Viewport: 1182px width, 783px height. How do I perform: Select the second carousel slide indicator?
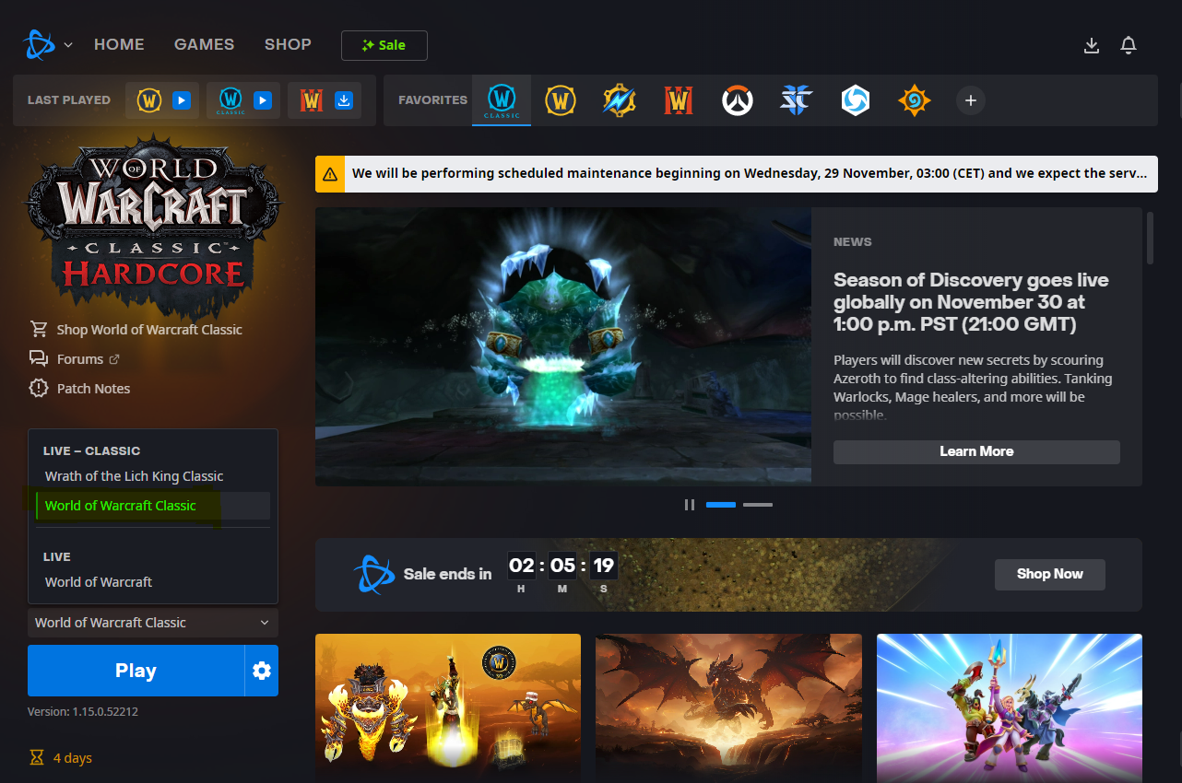tap(758, 505)
